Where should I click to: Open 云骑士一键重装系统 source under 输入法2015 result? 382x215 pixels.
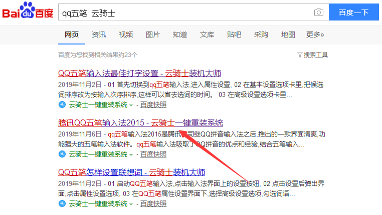click(98, 154)
